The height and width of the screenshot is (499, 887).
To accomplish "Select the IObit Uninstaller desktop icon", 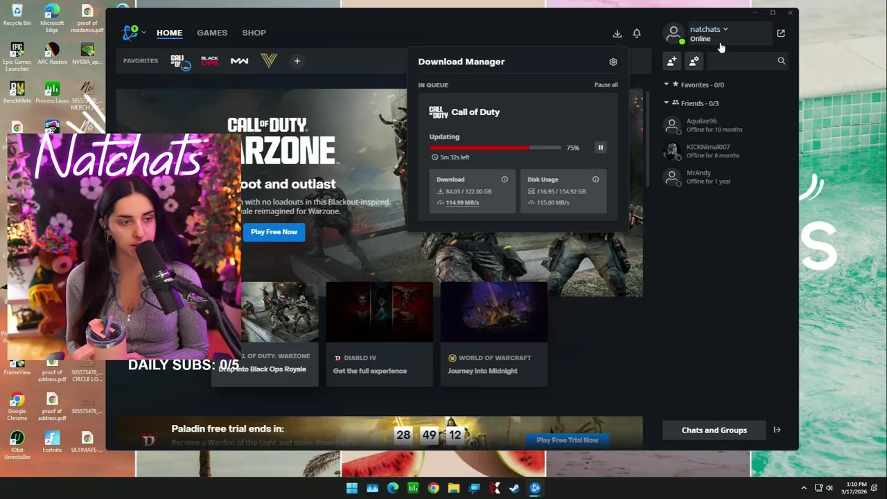I will 17,446.
